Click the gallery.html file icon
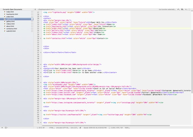This screenshot has height=137, width=193. pos(5,21)
